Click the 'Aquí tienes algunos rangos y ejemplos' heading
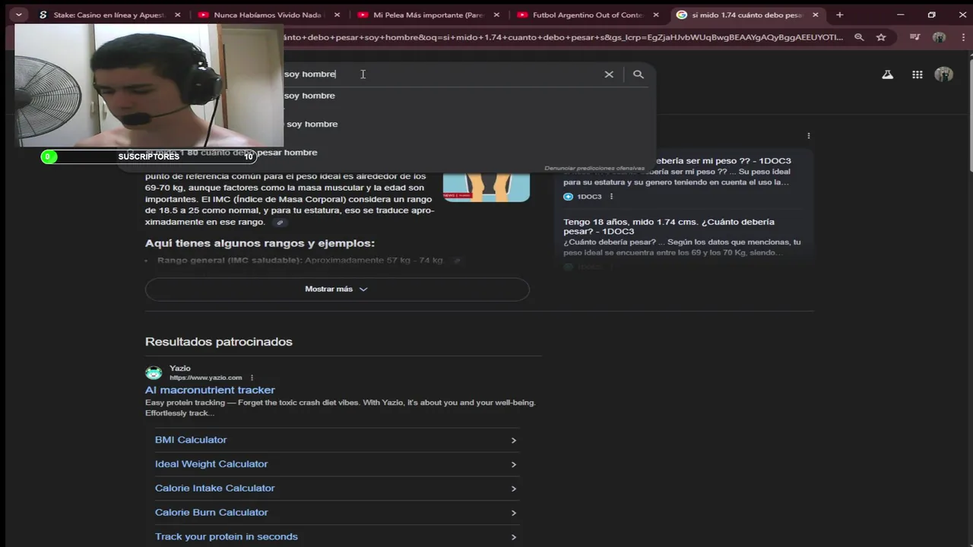Image resolution: width=973 pixels, height=547 pixels. tap(260, 243)
